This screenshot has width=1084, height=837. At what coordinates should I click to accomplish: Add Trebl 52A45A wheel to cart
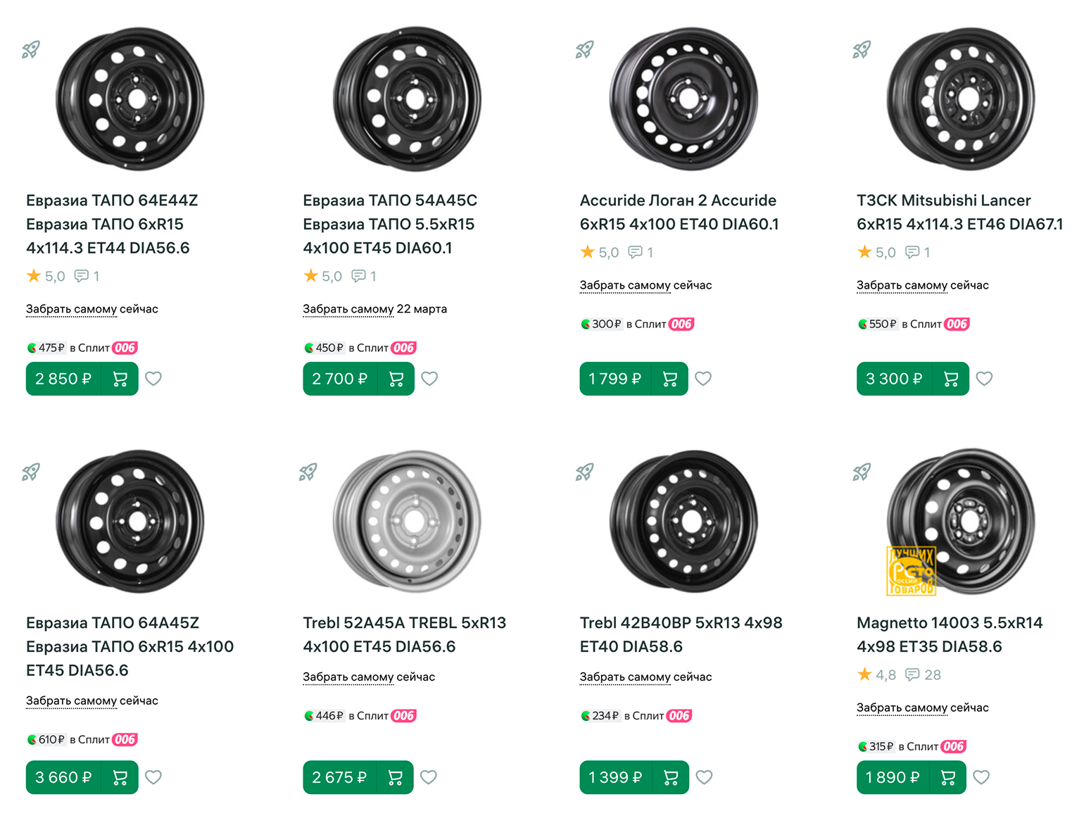point(395,777)
